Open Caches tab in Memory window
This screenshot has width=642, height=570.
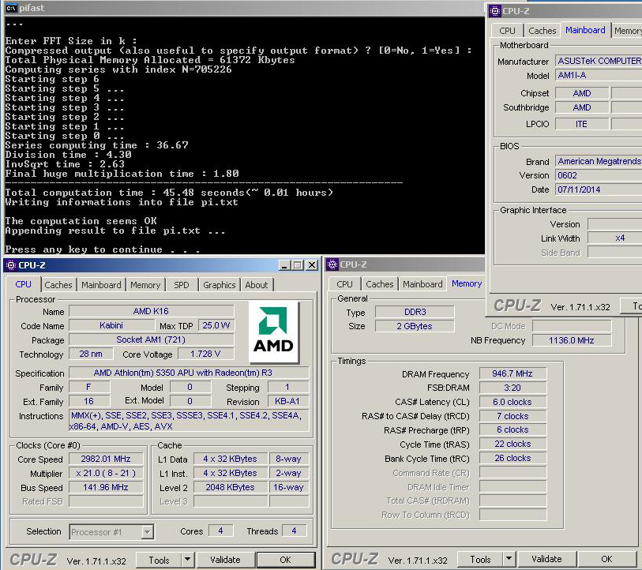pyautogui.click(x=380, y=283)
